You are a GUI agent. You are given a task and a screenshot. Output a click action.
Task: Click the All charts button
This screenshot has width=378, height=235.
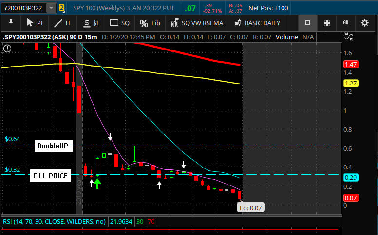coord(345,23)
